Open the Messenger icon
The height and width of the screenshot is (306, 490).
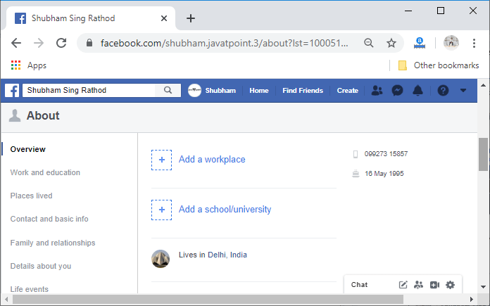click(397, 91)
